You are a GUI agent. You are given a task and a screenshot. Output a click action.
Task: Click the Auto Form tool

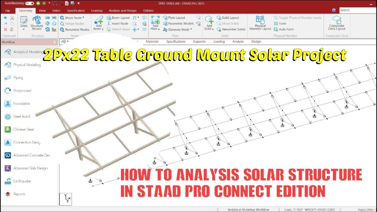point(284,29)
